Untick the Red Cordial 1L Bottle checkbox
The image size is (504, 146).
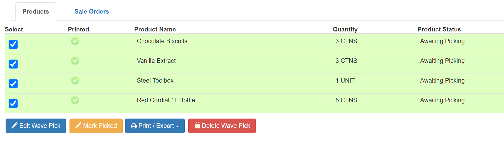click(x=13, y=103)
